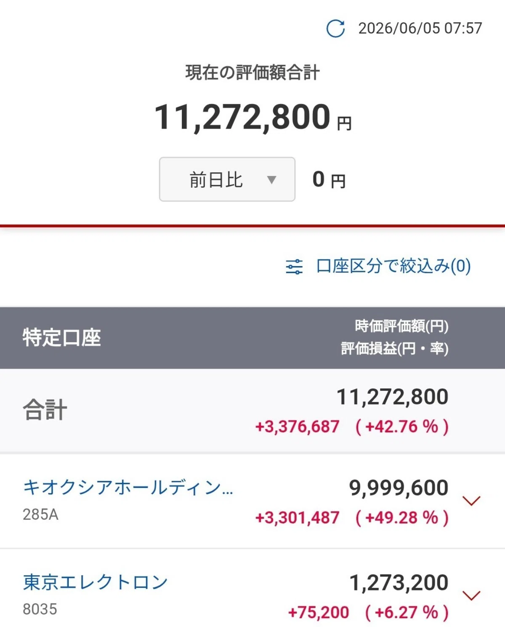Open the 前日比 dropdown selector
The height and width of the screenshot is (627, 505).
pos(227,179)
